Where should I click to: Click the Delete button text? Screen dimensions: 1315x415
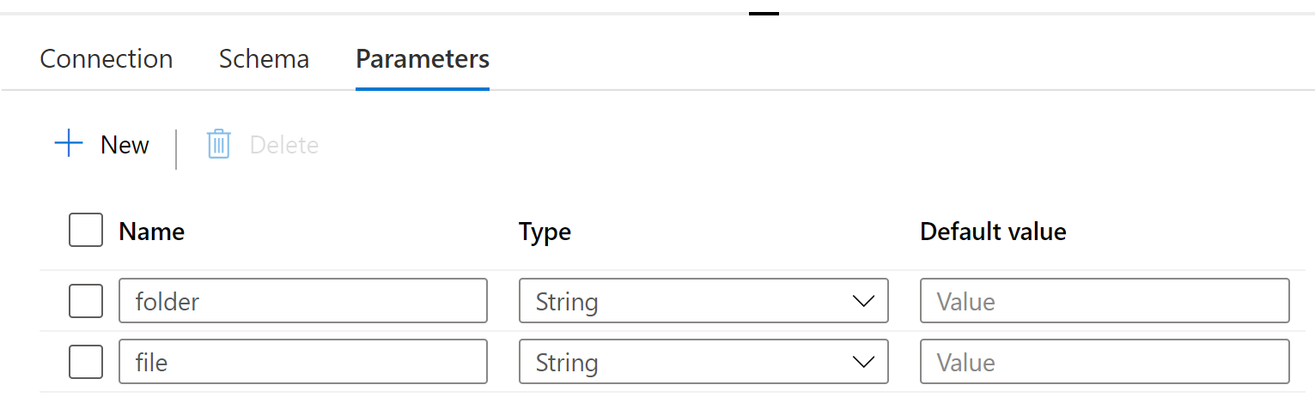[284, 145]
